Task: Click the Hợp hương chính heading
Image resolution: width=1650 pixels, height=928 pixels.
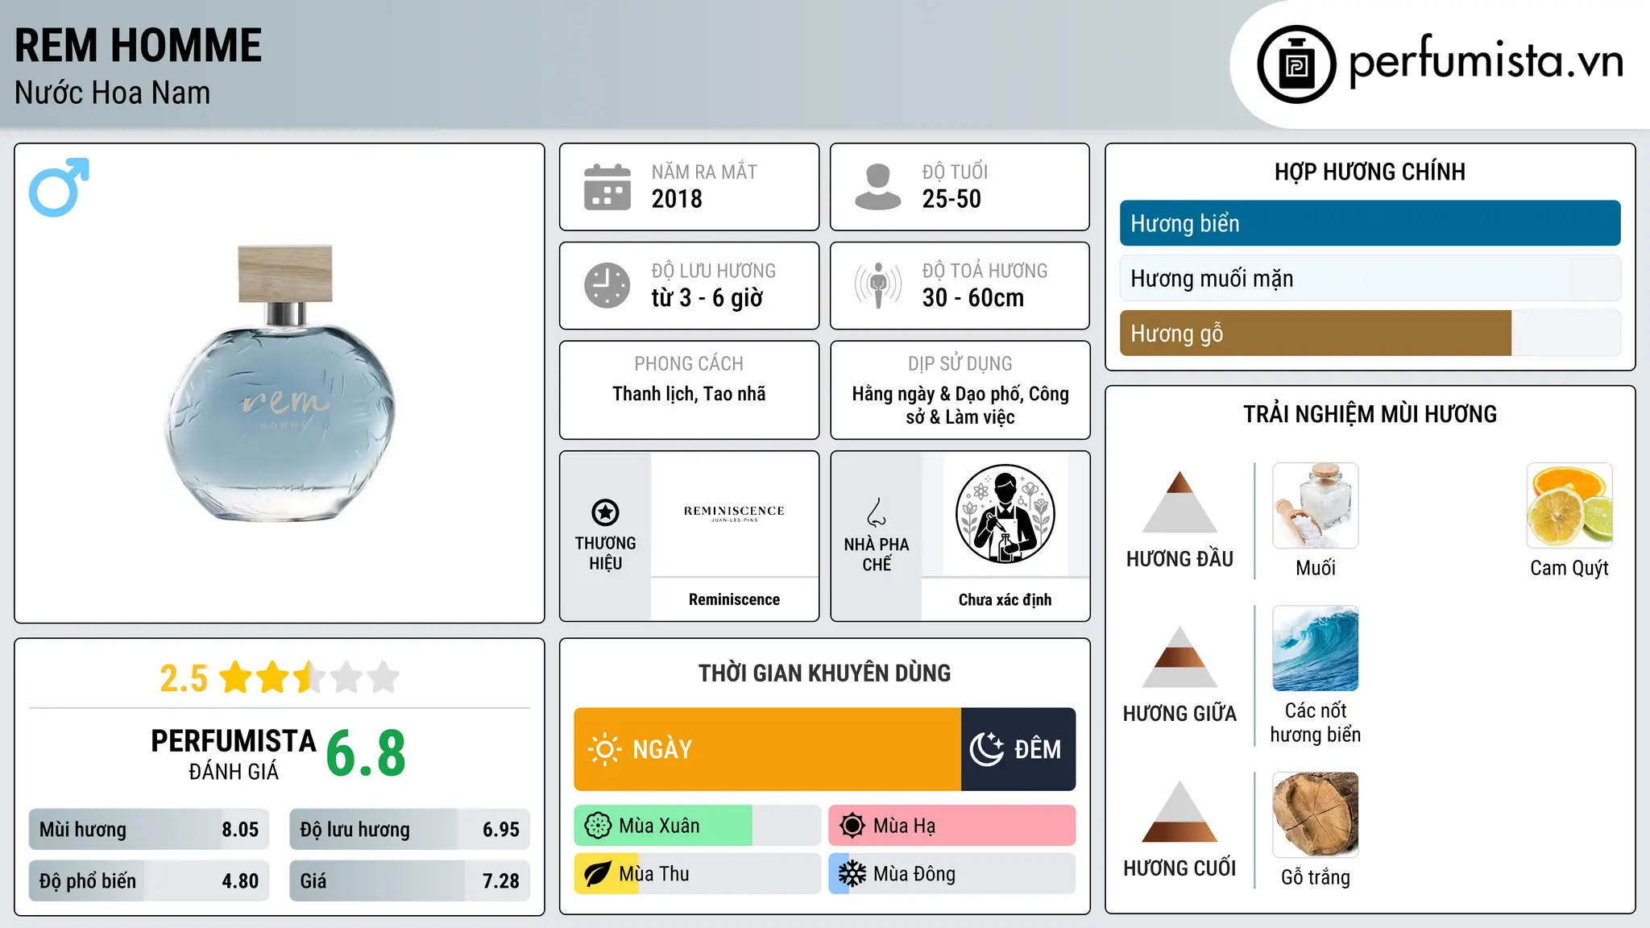Action: pyautogui.click(x=1370, y=172)
